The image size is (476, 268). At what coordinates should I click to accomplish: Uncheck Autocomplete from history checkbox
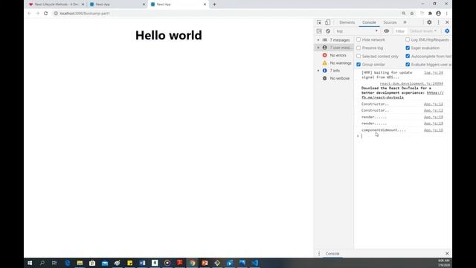[x=408, y=57]
